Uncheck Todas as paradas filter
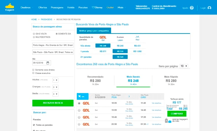Viewport: 217px width, 131px height. pyautogui.click(x=34, y=125)
